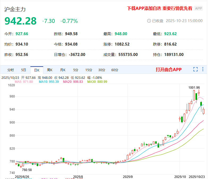Image resolution: width=208 pixels, height=179 pixels.
Task: Click the clock icon beside 已收盘
Action: [x=149, y=21]
